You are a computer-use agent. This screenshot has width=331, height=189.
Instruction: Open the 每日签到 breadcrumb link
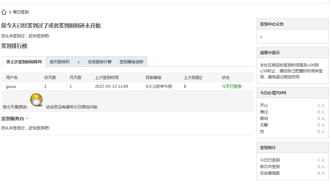pos(21,12)
